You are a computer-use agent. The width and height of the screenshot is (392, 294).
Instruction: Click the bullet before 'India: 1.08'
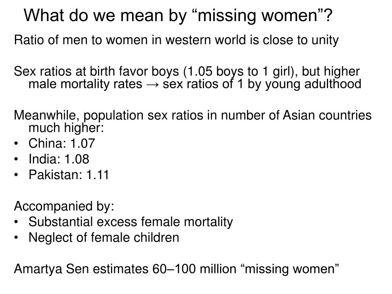[16, 160]
